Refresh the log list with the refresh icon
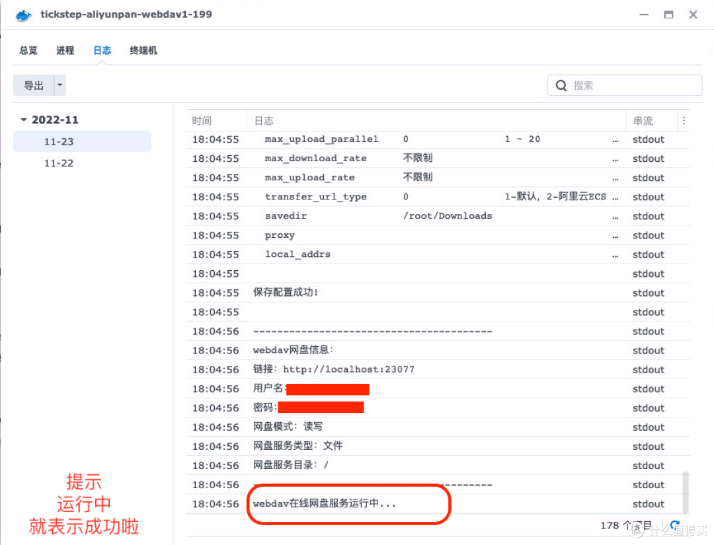The height and width of the screenshot is (545, 714). coord(674,525)
